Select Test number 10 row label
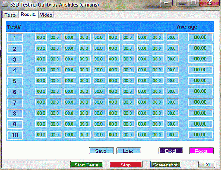 pos(15,135)
